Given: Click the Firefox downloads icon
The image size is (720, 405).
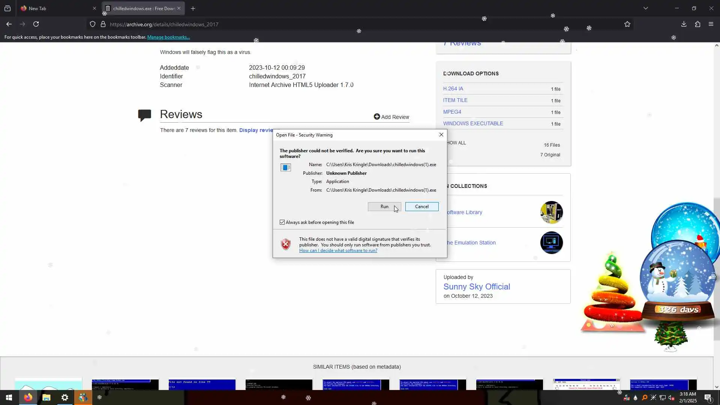Looking at the screenshot, I should pyautogui.click(x=684, y=24).
